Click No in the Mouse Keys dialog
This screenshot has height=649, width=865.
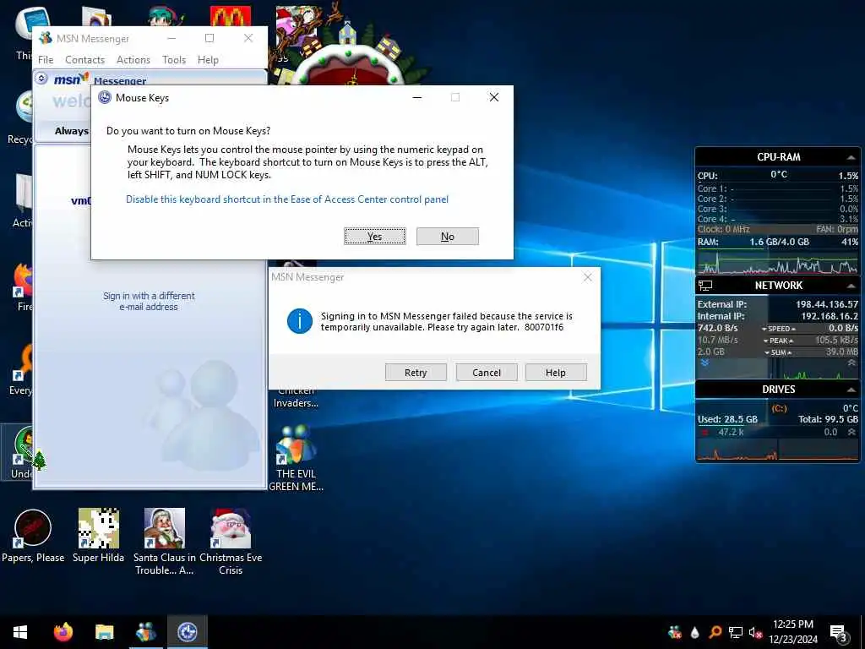tap(448, 237)
